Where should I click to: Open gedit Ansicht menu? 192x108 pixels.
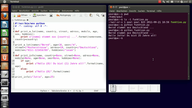click(35, 11)
